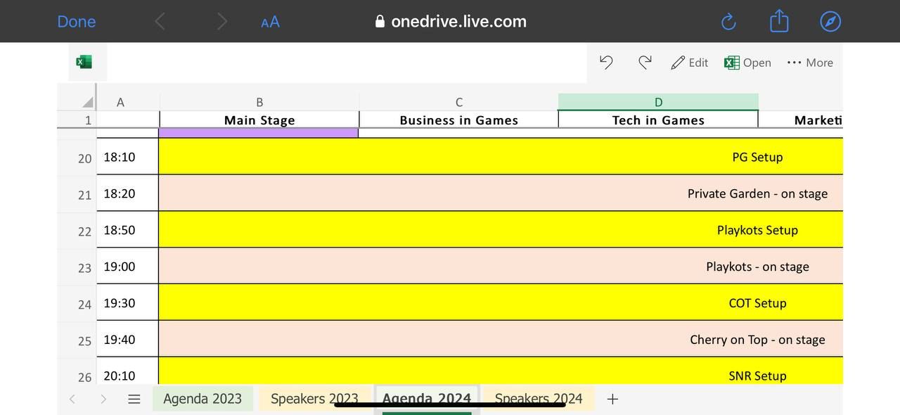
Task: Expand the More options menu
Action: pyautogui.click(x=810, y=63)
